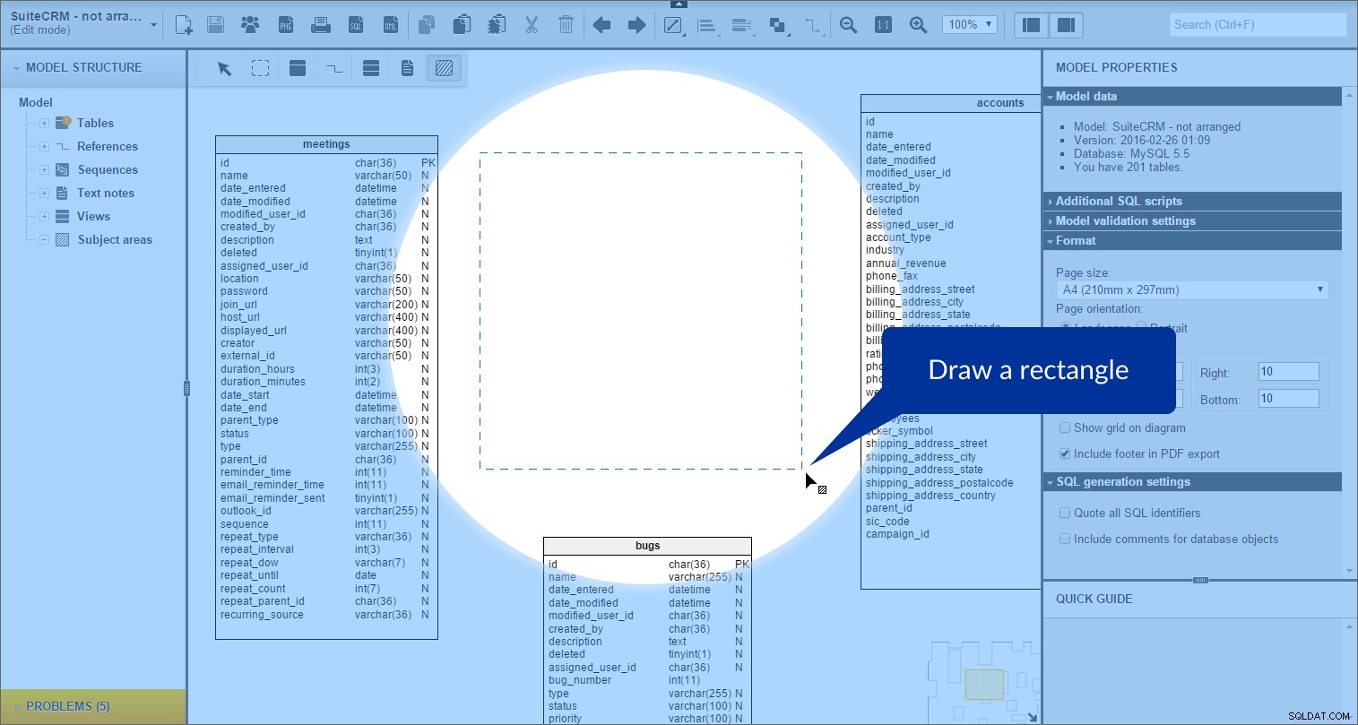Click the diagram minimap thumbnail

[x=983, y=683]
